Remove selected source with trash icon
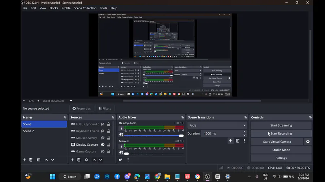This screenshot has height=182, width=325. point(79,160)
